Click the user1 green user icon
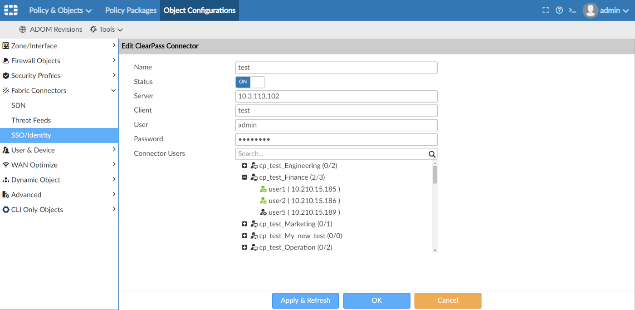 [x=263, y=189]
